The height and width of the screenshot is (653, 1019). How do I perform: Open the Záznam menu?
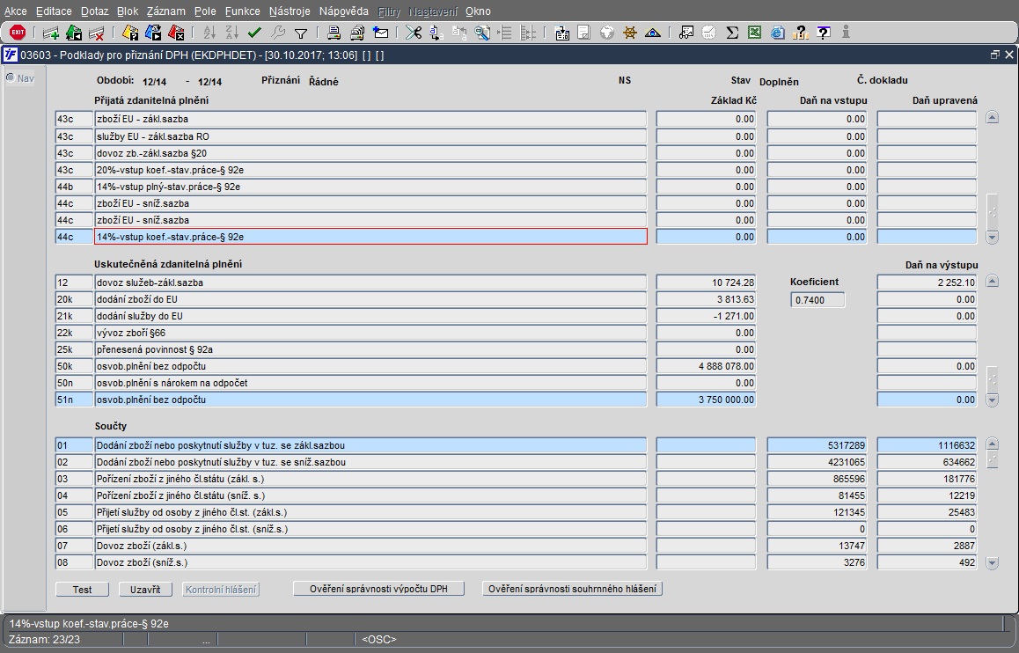[x=165, y=11]
